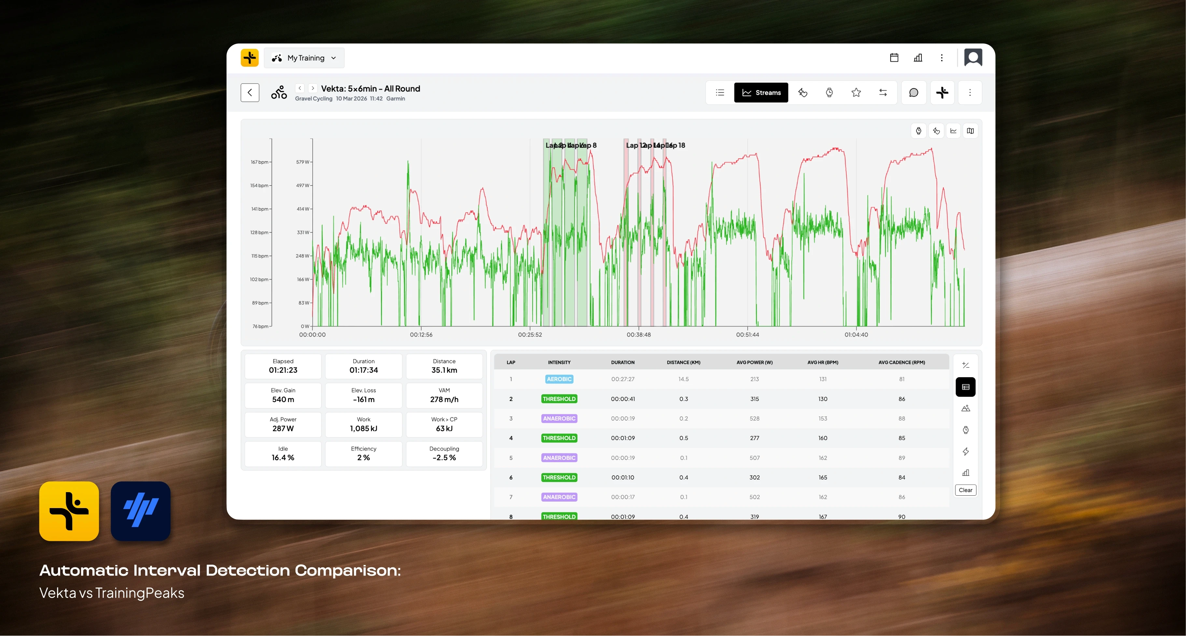
Task: Toggle the lap table view in the right panel
Action: pos(966,387)
